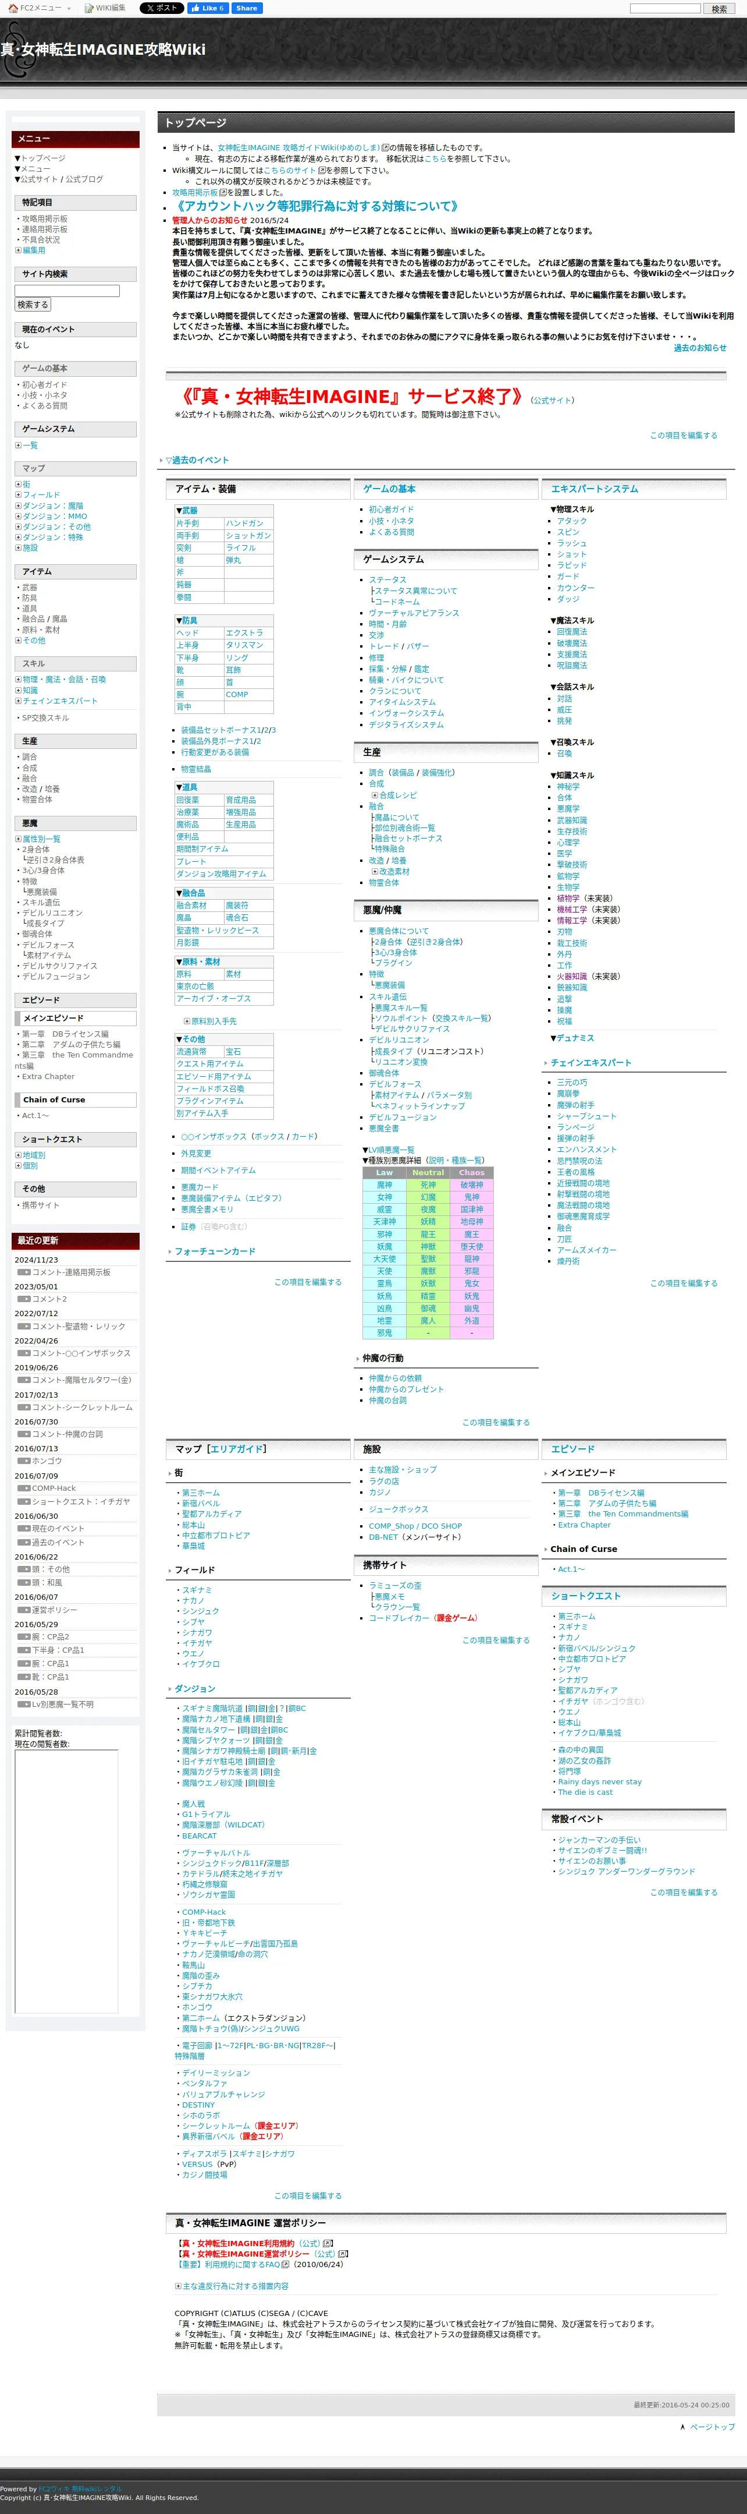The width and height of the screenshot is (747, 2514).
Task: Expand 編集用 in the sidebar
Action: pos(17,251)
